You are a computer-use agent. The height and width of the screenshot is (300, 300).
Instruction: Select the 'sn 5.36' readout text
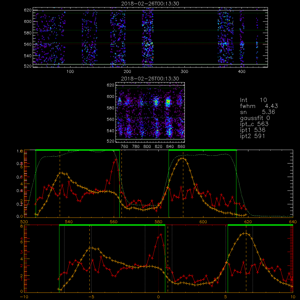tap(257, 112)
